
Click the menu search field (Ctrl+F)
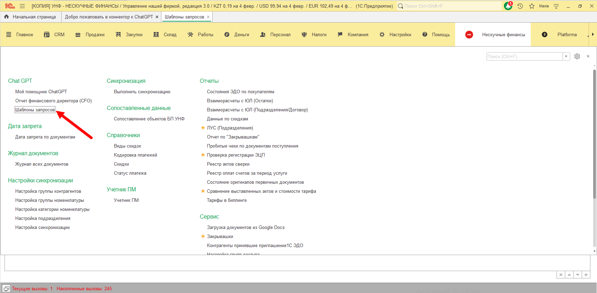pyautogui.click(x=524, y=56)
